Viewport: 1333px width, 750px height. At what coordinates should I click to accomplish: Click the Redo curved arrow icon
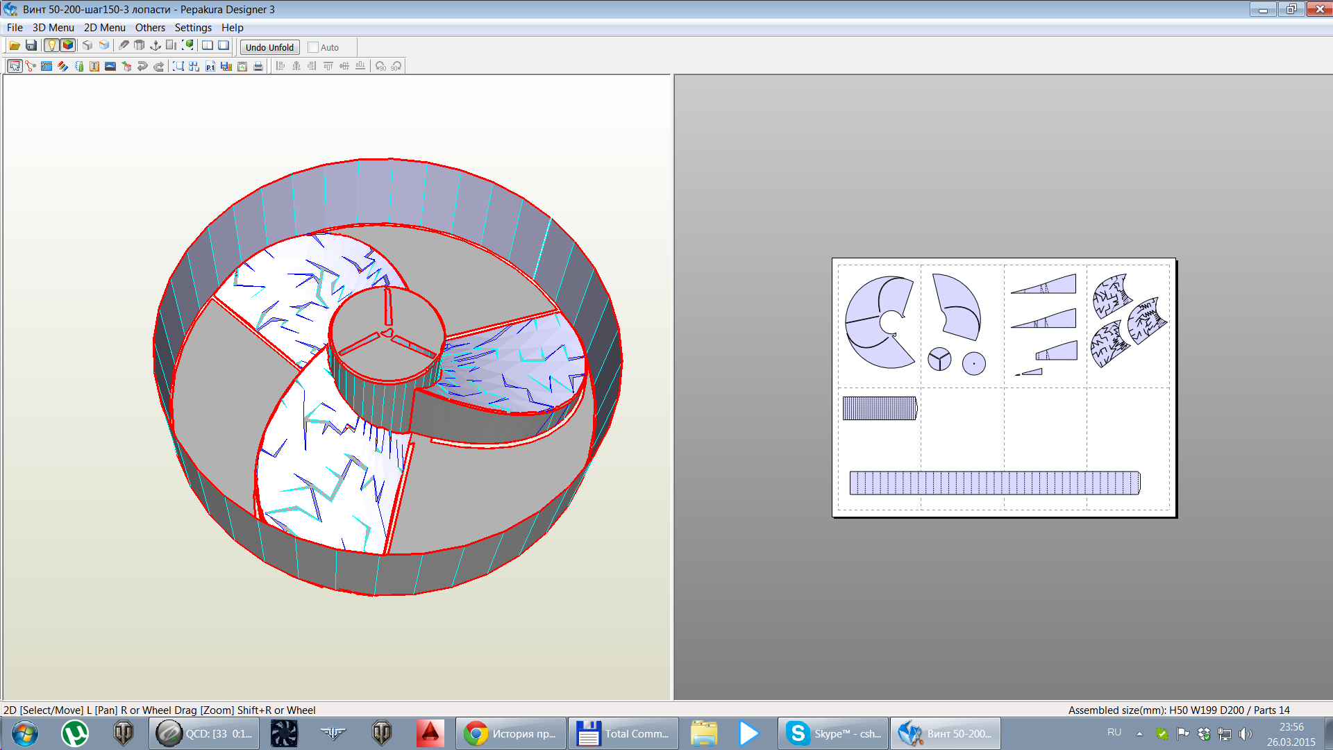click(158, 67)
